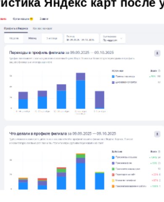Select the Профиль в Яндексе tab
The height and width of the screenshot is (202, 164).
[16, 29]
